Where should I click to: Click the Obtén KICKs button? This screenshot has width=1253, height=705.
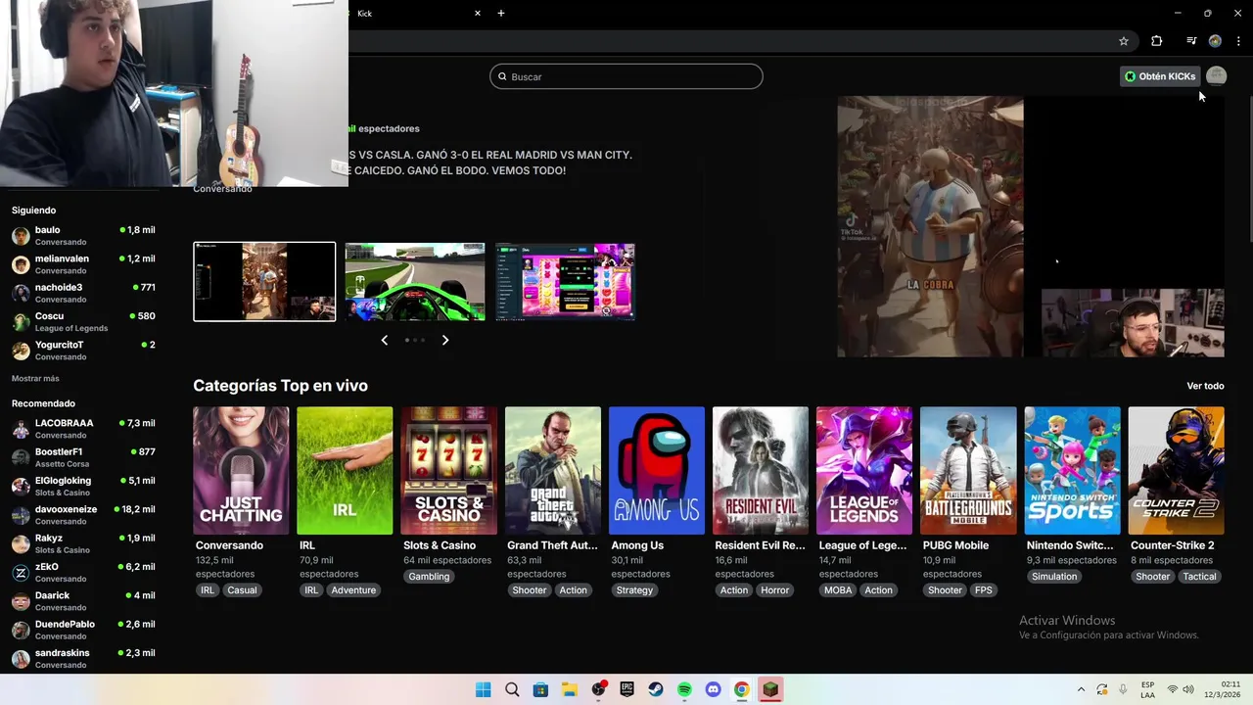(1160, 76)
